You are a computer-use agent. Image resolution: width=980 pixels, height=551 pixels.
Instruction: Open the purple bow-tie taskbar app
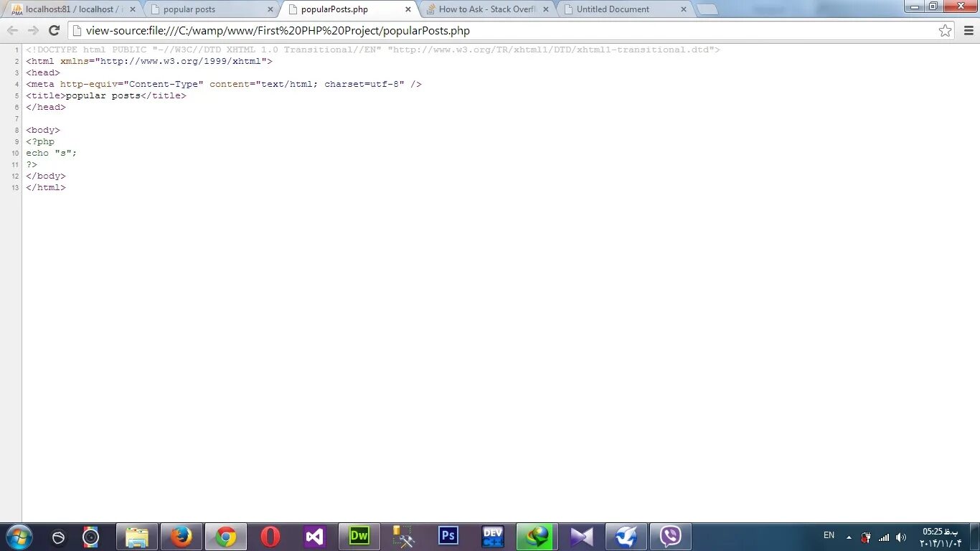pyautogui.click(x=582, y=537)
